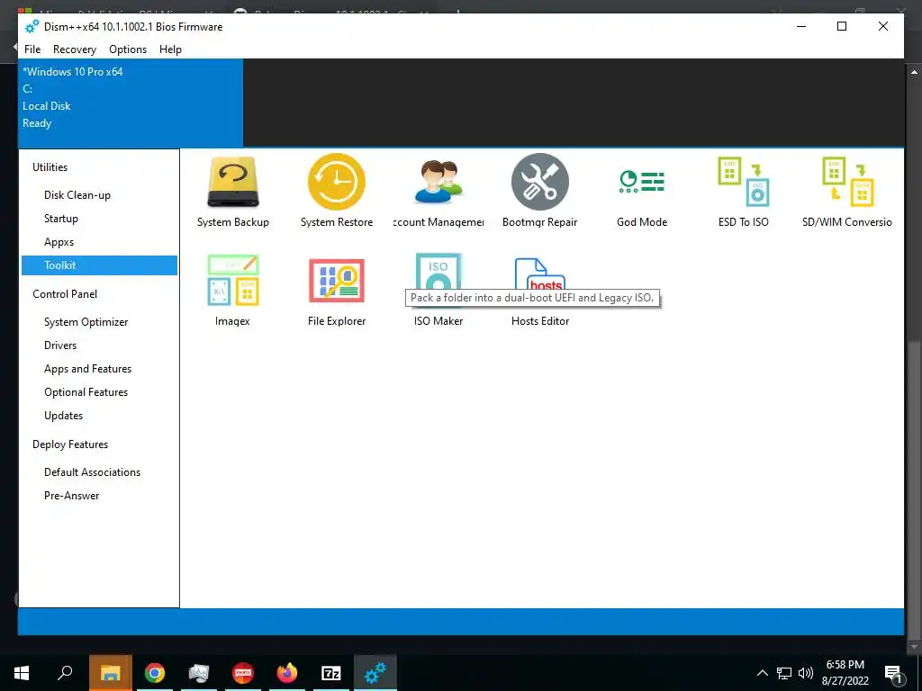
Task: Click the taskbar search icon
Action: [x=65, y=673]
